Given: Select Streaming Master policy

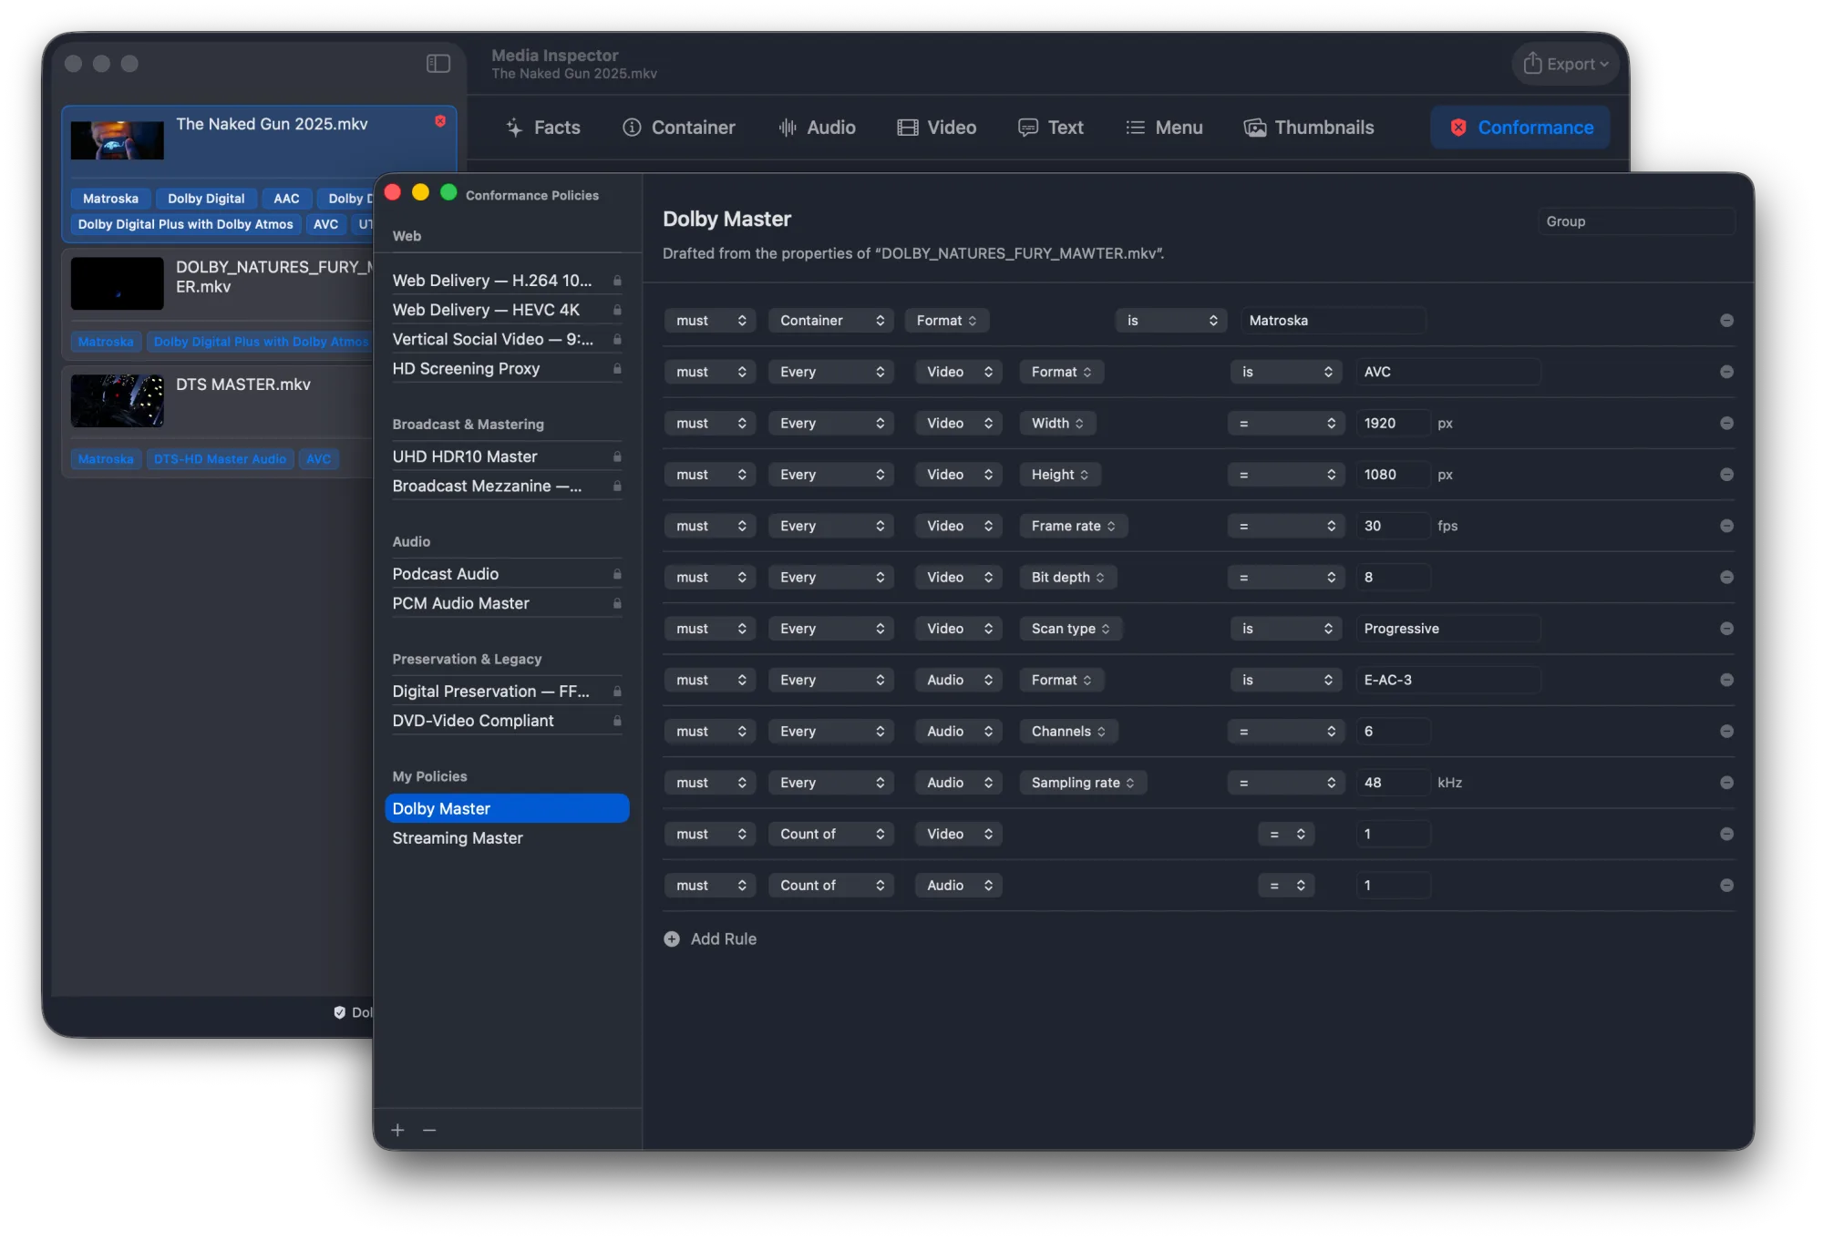Looking at the screenshot, I should pyautogui.click(x=507, y=838).
